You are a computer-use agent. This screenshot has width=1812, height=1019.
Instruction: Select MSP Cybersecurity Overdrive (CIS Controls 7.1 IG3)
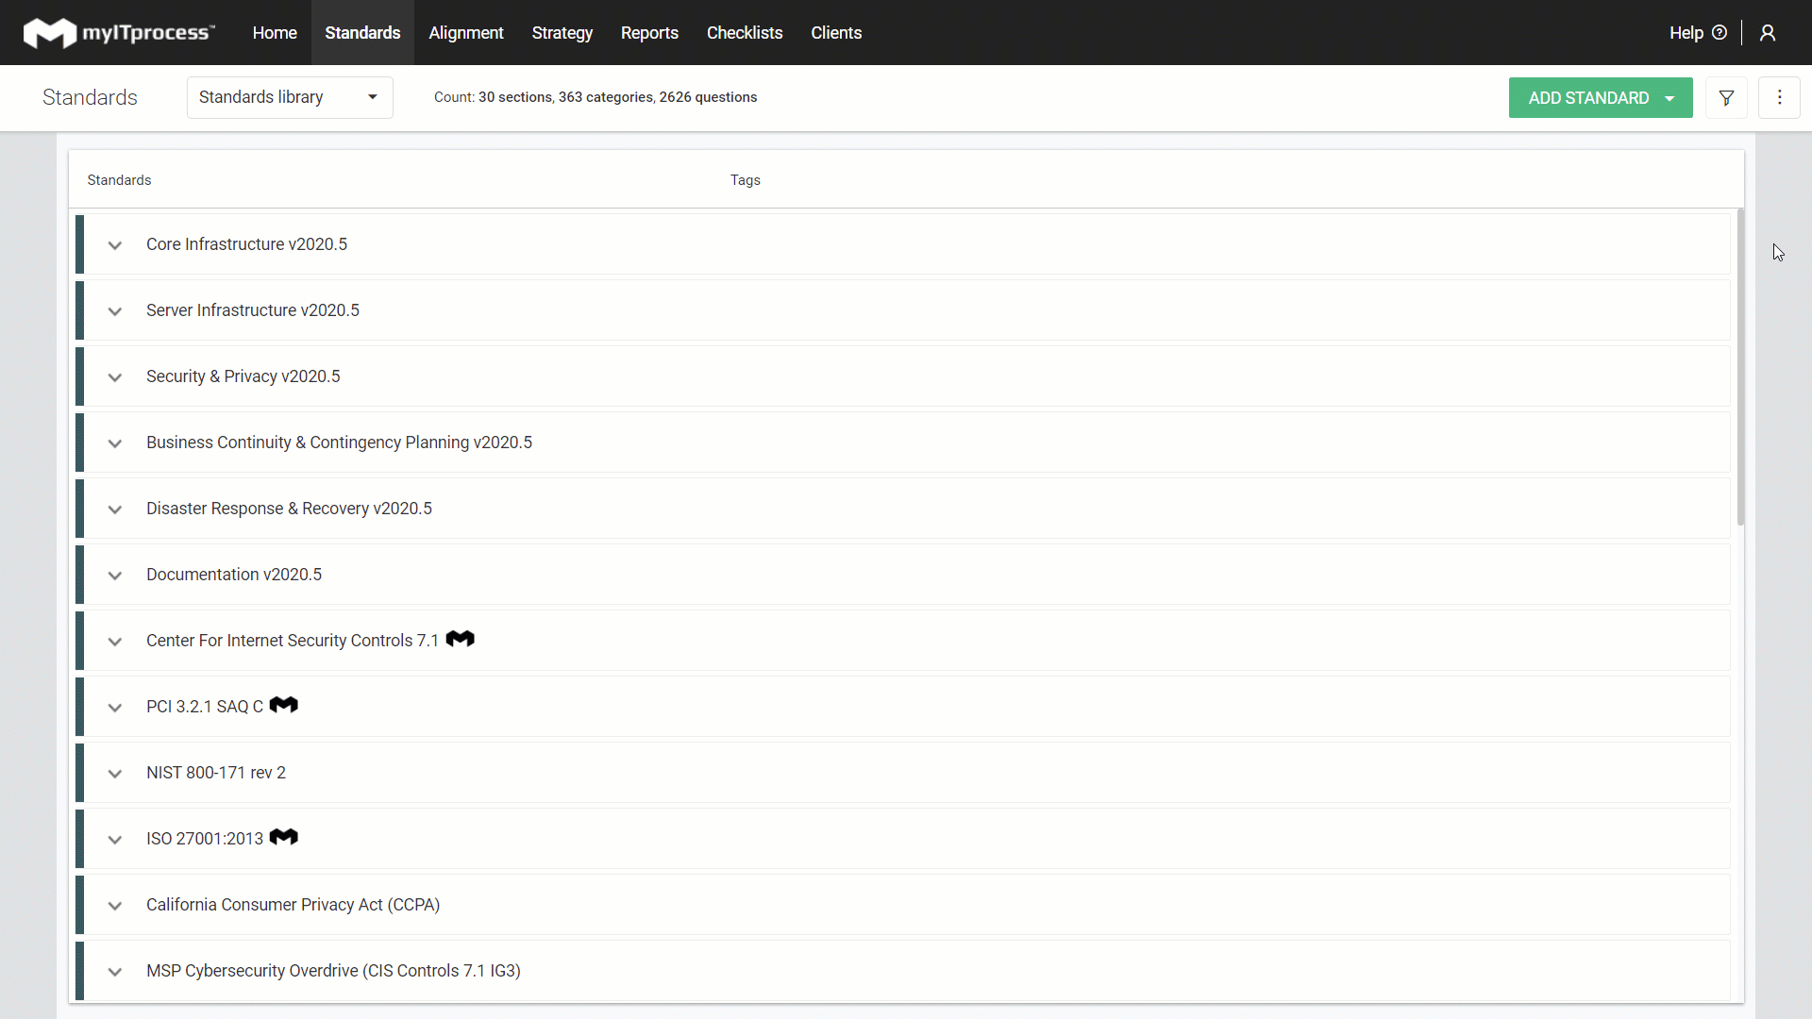(x=333, y=971)
